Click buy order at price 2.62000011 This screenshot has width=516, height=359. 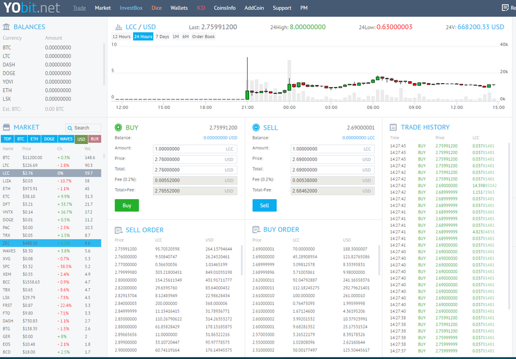(310, 280)
